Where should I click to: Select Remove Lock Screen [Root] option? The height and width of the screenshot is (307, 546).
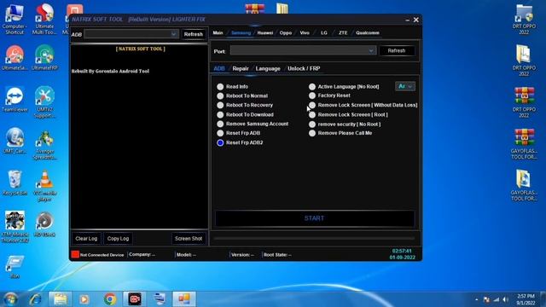(348, 114)
